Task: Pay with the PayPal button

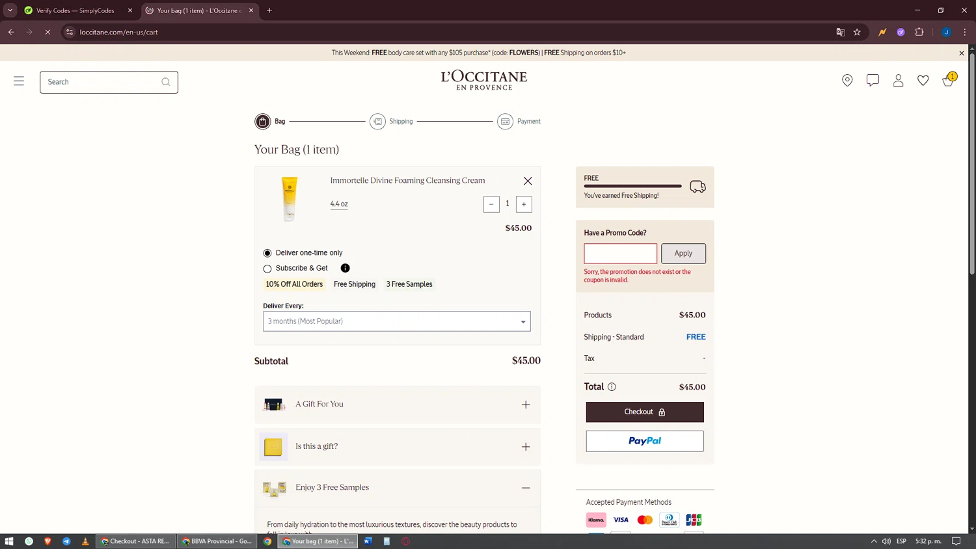Action: [x=645, y=441]
